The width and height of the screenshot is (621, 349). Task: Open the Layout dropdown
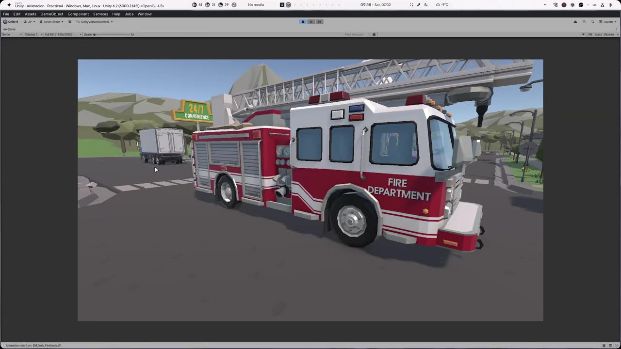coord(607,22)
